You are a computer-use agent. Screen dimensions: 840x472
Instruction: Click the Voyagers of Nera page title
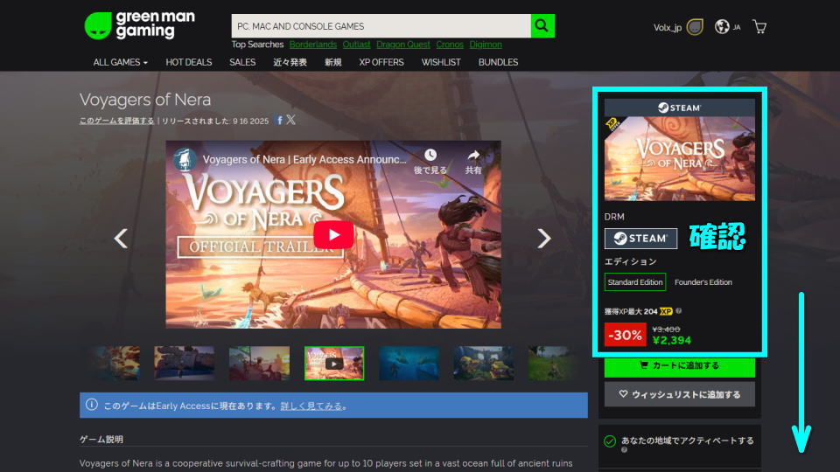145,100
